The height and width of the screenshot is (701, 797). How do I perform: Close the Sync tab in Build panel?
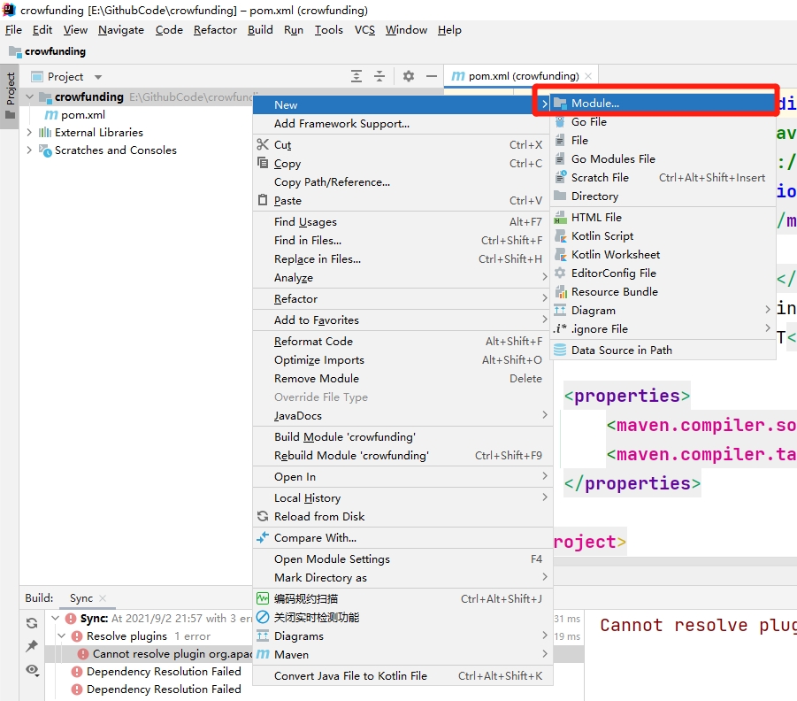[x=103, y=598]
